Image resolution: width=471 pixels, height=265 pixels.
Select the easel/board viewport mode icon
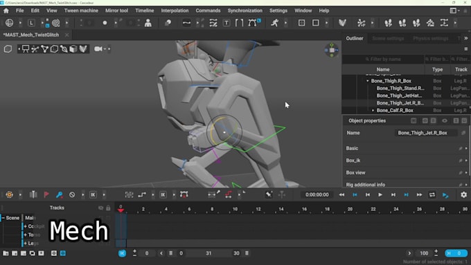(26, 48)
